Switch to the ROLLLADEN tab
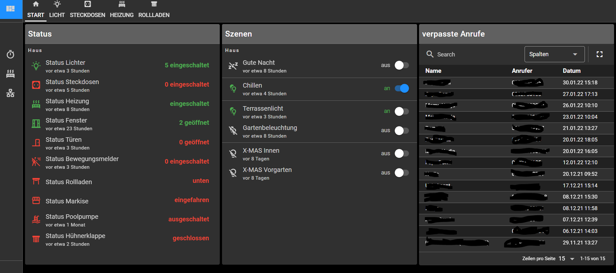 154,11
